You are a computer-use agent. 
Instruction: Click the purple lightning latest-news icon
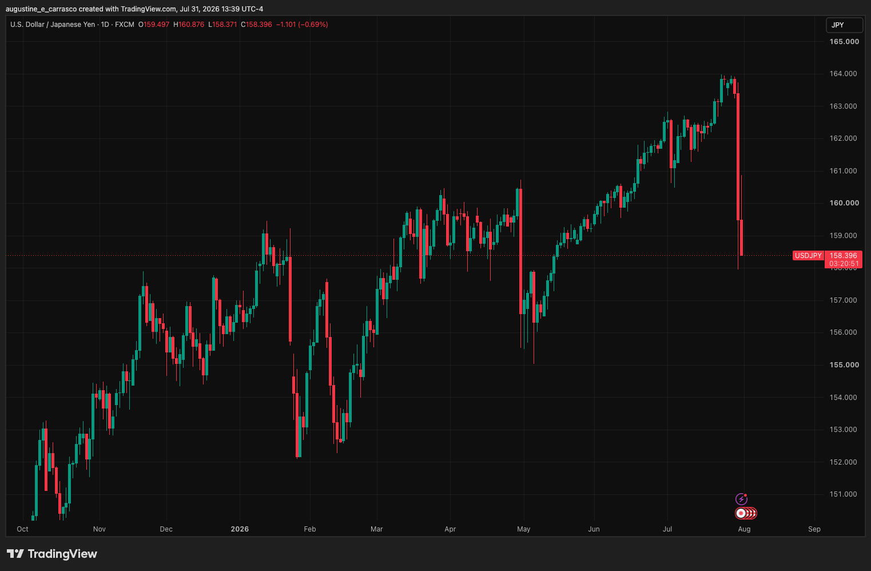click(x=741, y=499)
